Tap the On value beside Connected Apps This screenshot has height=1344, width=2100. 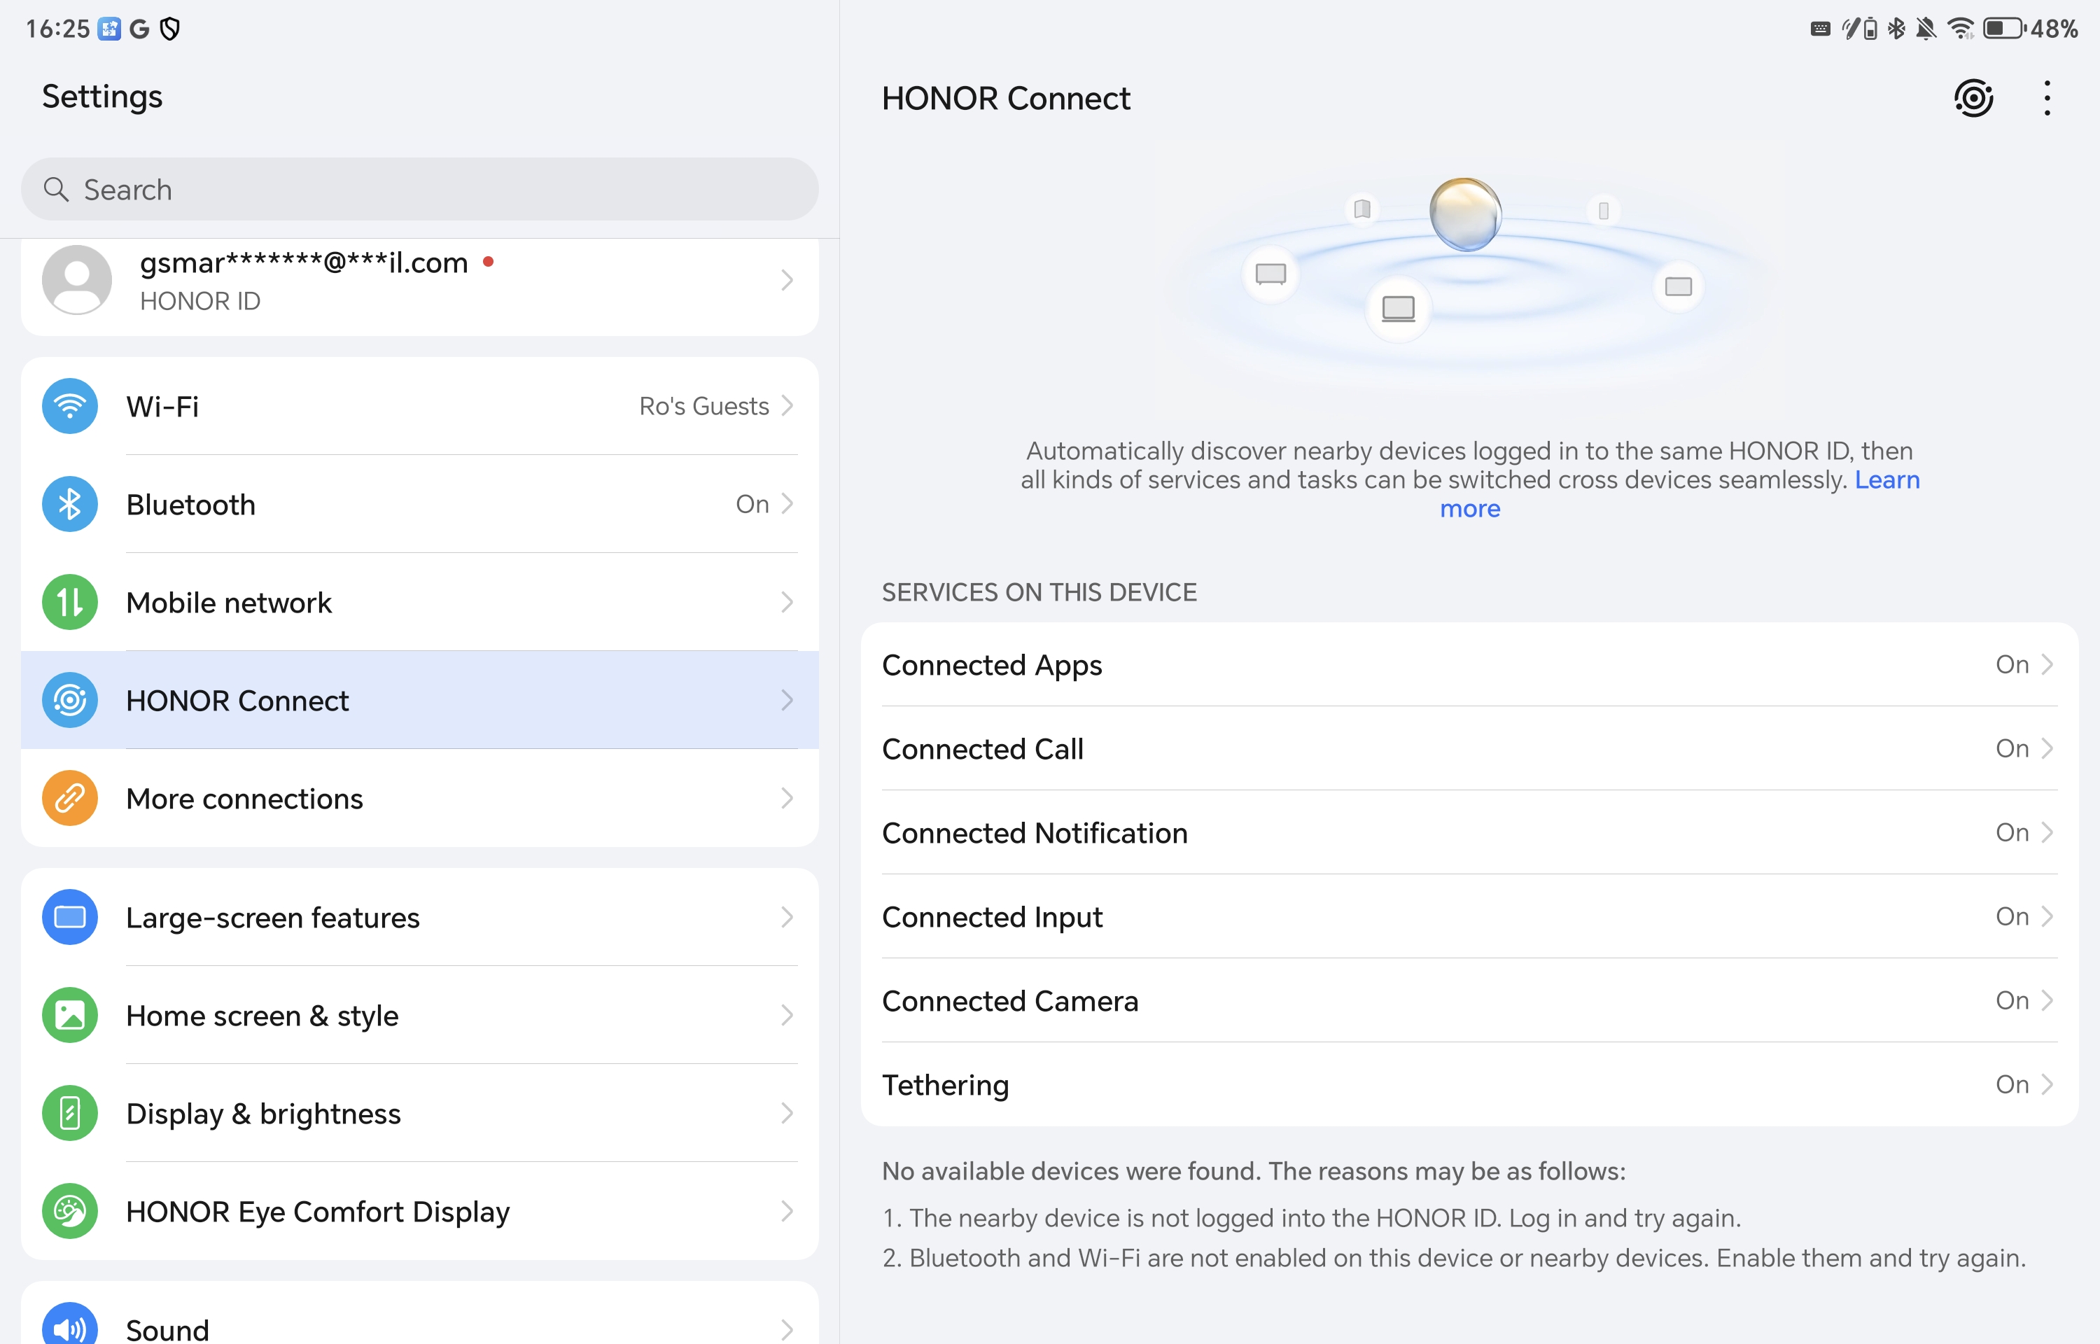(2012, 665)
